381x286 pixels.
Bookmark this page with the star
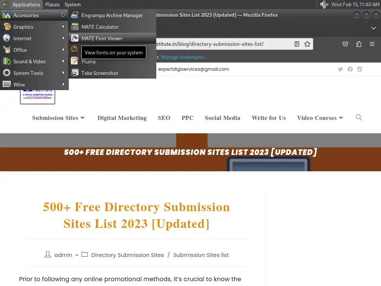307,44
